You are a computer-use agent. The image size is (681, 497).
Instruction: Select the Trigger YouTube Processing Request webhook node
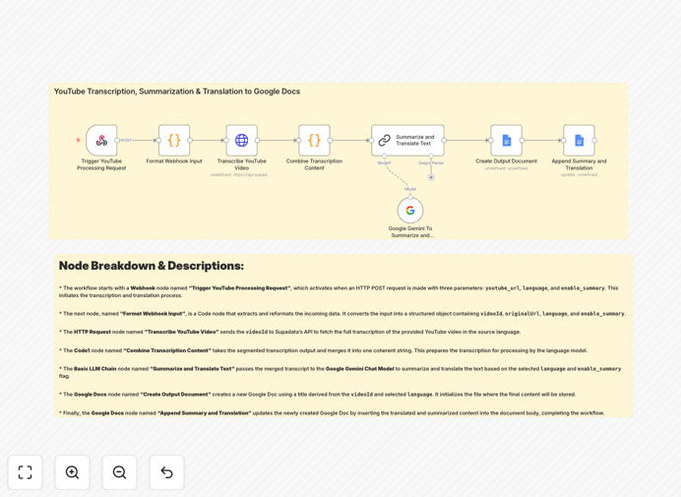(101, 141)
